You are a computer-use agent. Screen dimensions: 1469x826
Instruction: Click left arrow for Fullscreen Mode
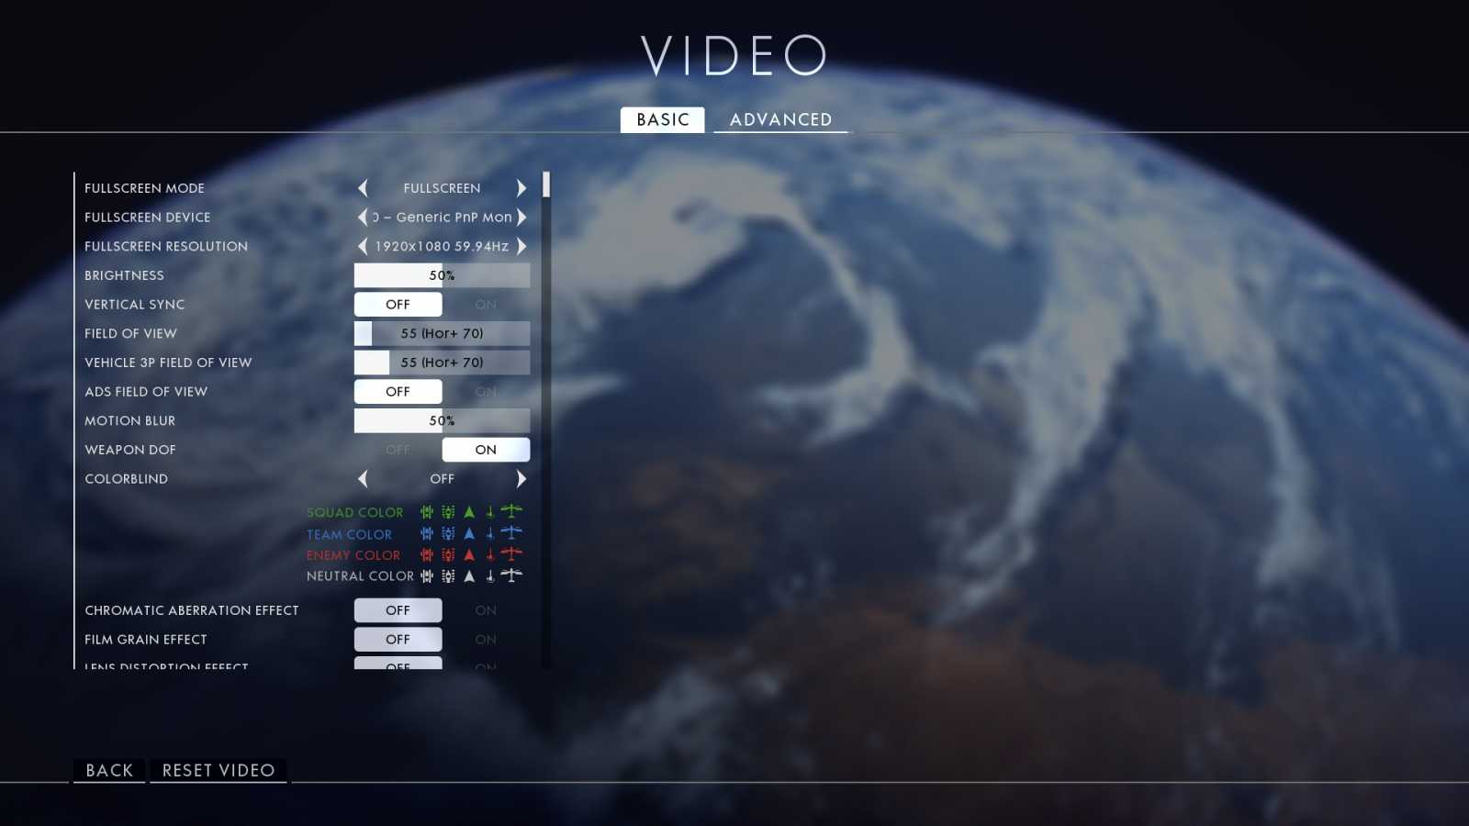[x=363, y=188]
